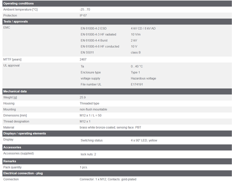Select the Material row label
The height and width of the screenshot is (182, 232).
tap(9, 127)
